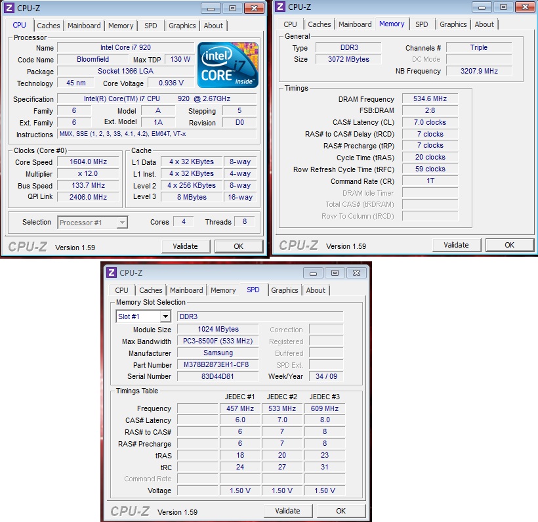Click the CPU-Z icon in the SPD-tab window title bar

(112, 272)
